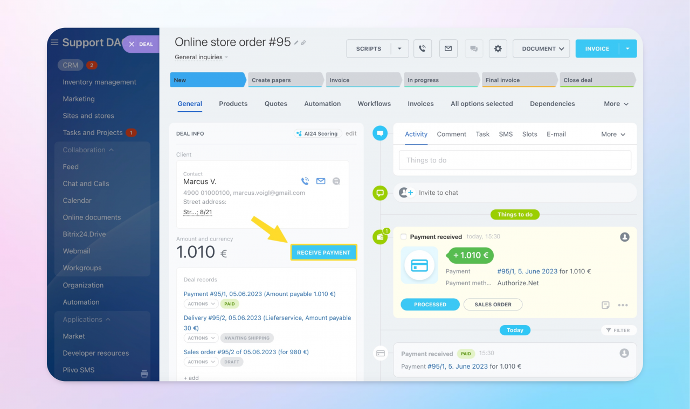
Task: Click the add user Invite to chat icon
Action: (x=406, y=193)
